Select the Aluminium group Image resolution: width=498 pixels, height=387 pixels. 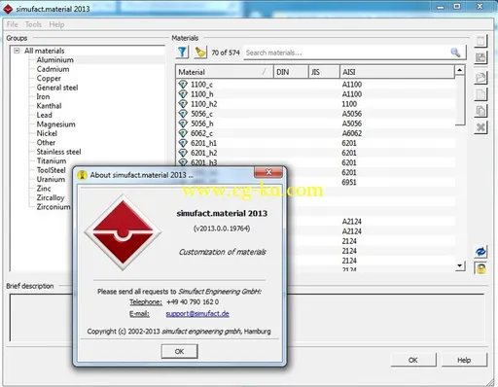[55, 60]
